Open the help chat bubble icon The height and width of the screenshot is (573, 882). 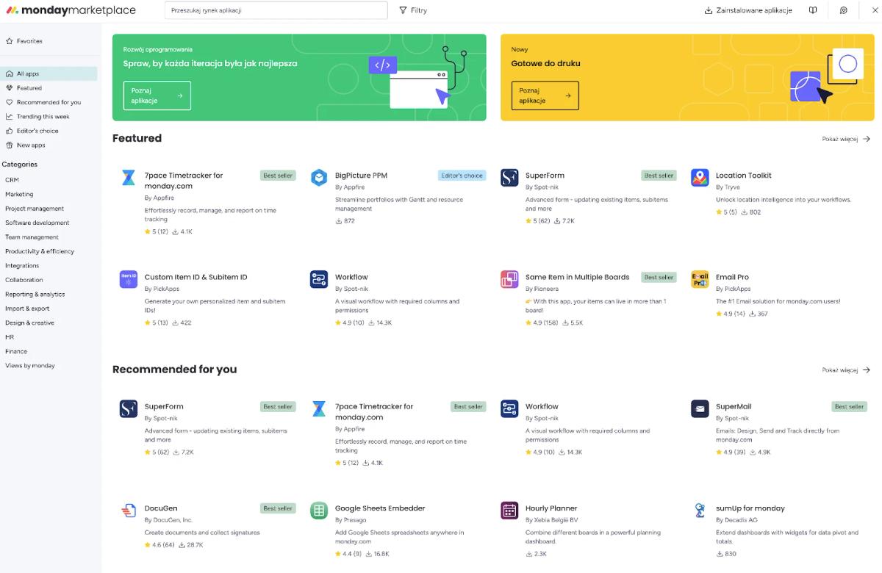click(844, 10)
